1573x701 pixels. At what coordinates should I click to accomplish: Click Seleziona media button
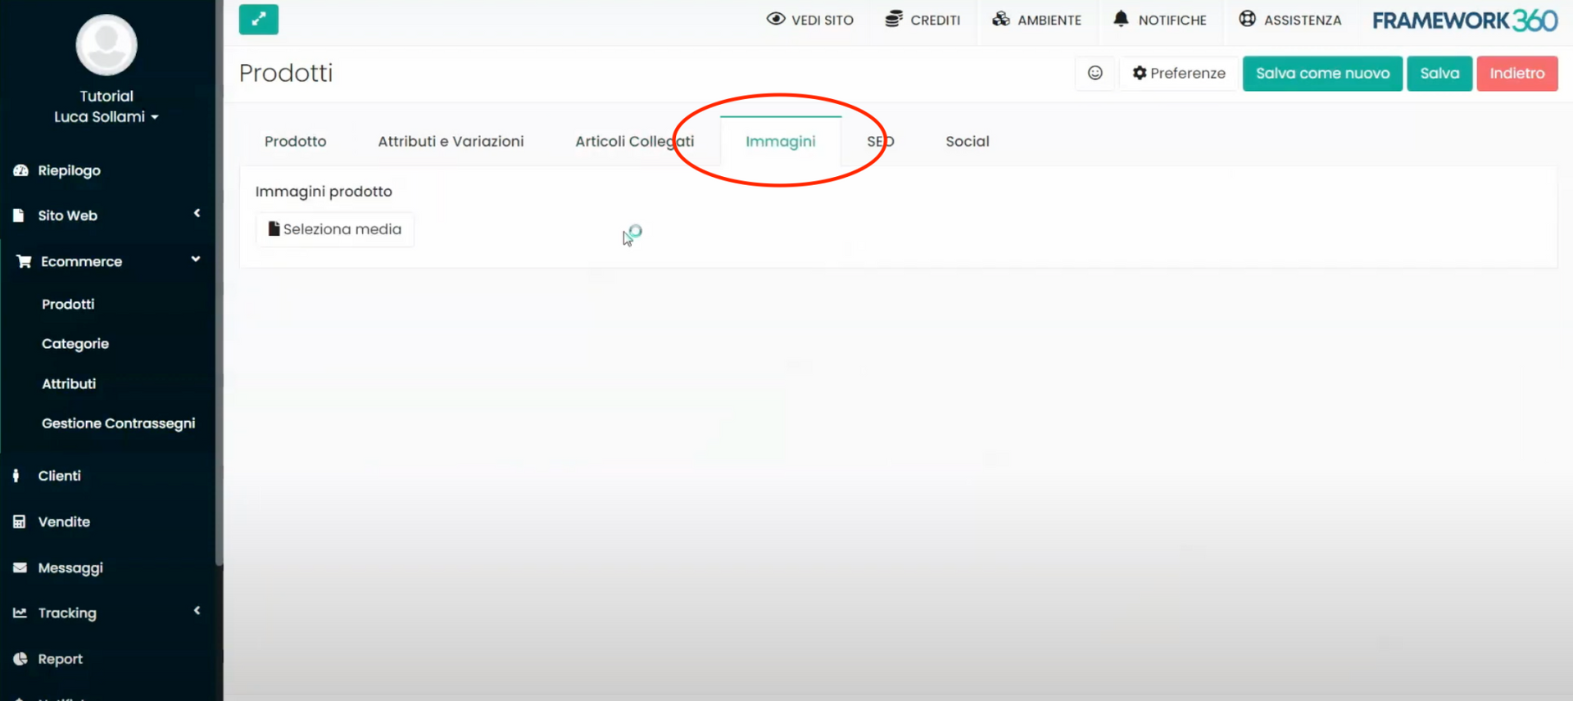(335, 229)
